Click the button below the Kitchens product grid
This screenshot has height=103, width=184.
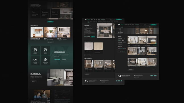coord(131,70)
